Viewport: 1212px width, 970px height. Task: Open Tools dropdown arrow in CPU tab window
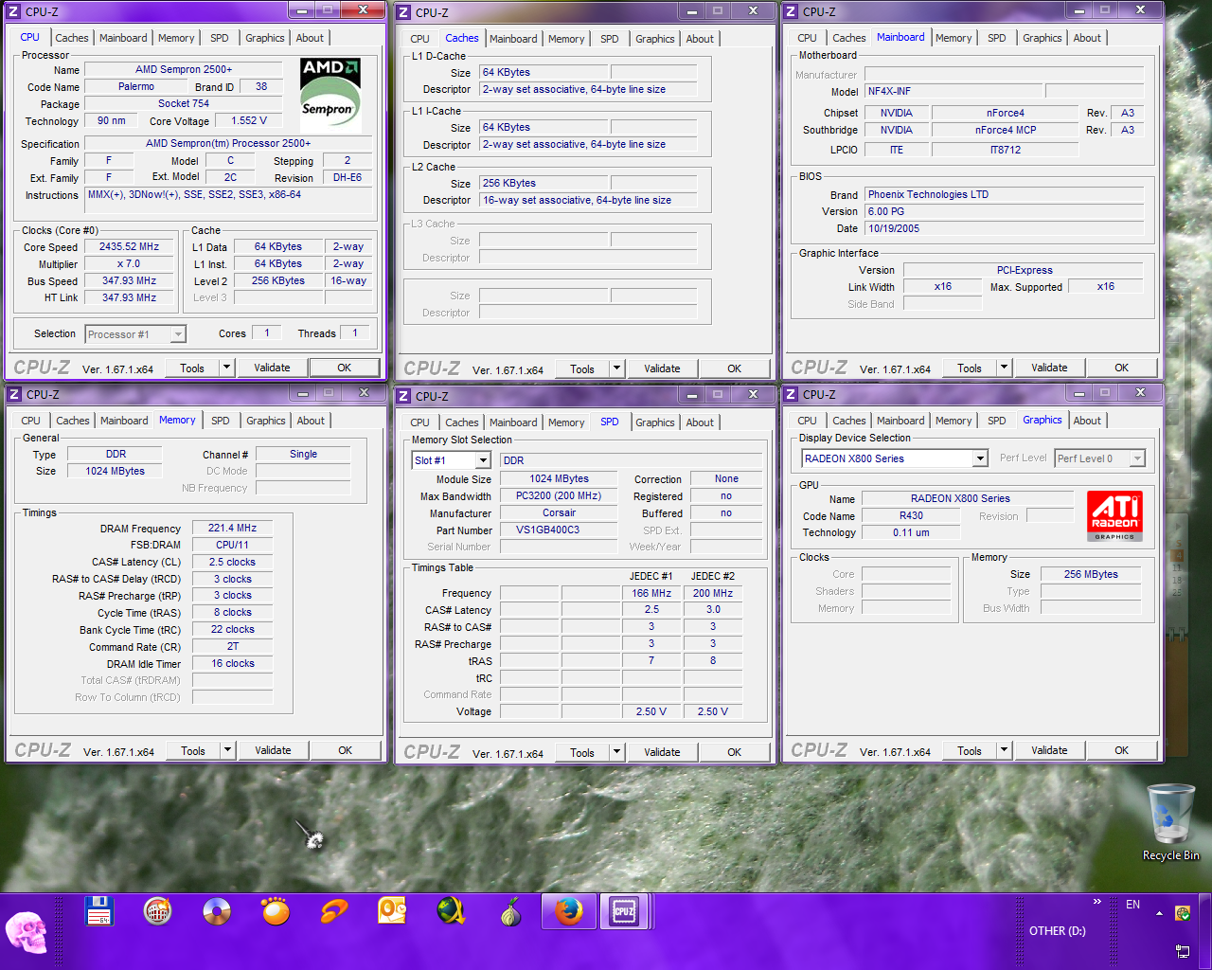point(226,368)
